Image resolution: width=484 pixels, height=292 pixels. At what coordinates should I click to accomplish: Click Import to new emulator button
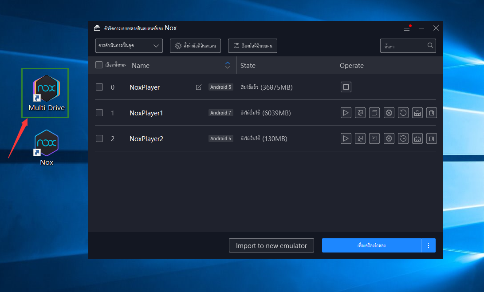[271, 245]
